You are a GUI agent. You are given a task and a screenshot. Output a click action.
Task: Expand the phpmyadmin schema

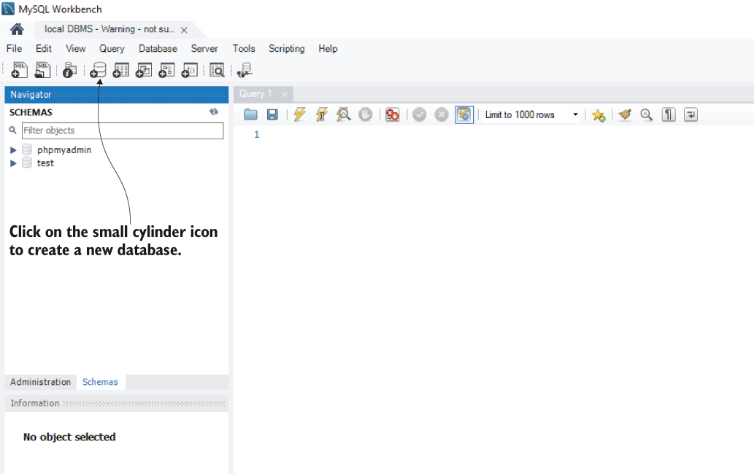[13, 149]
